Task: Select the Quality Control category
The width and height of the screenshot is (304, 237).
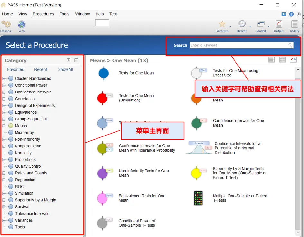Action: coord(28,166)
